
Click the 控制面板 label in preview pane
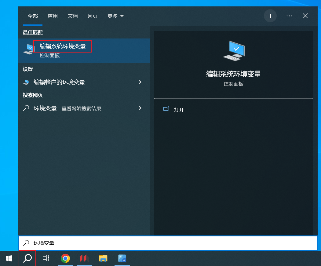pyautogui.click(x=234, y=84)
